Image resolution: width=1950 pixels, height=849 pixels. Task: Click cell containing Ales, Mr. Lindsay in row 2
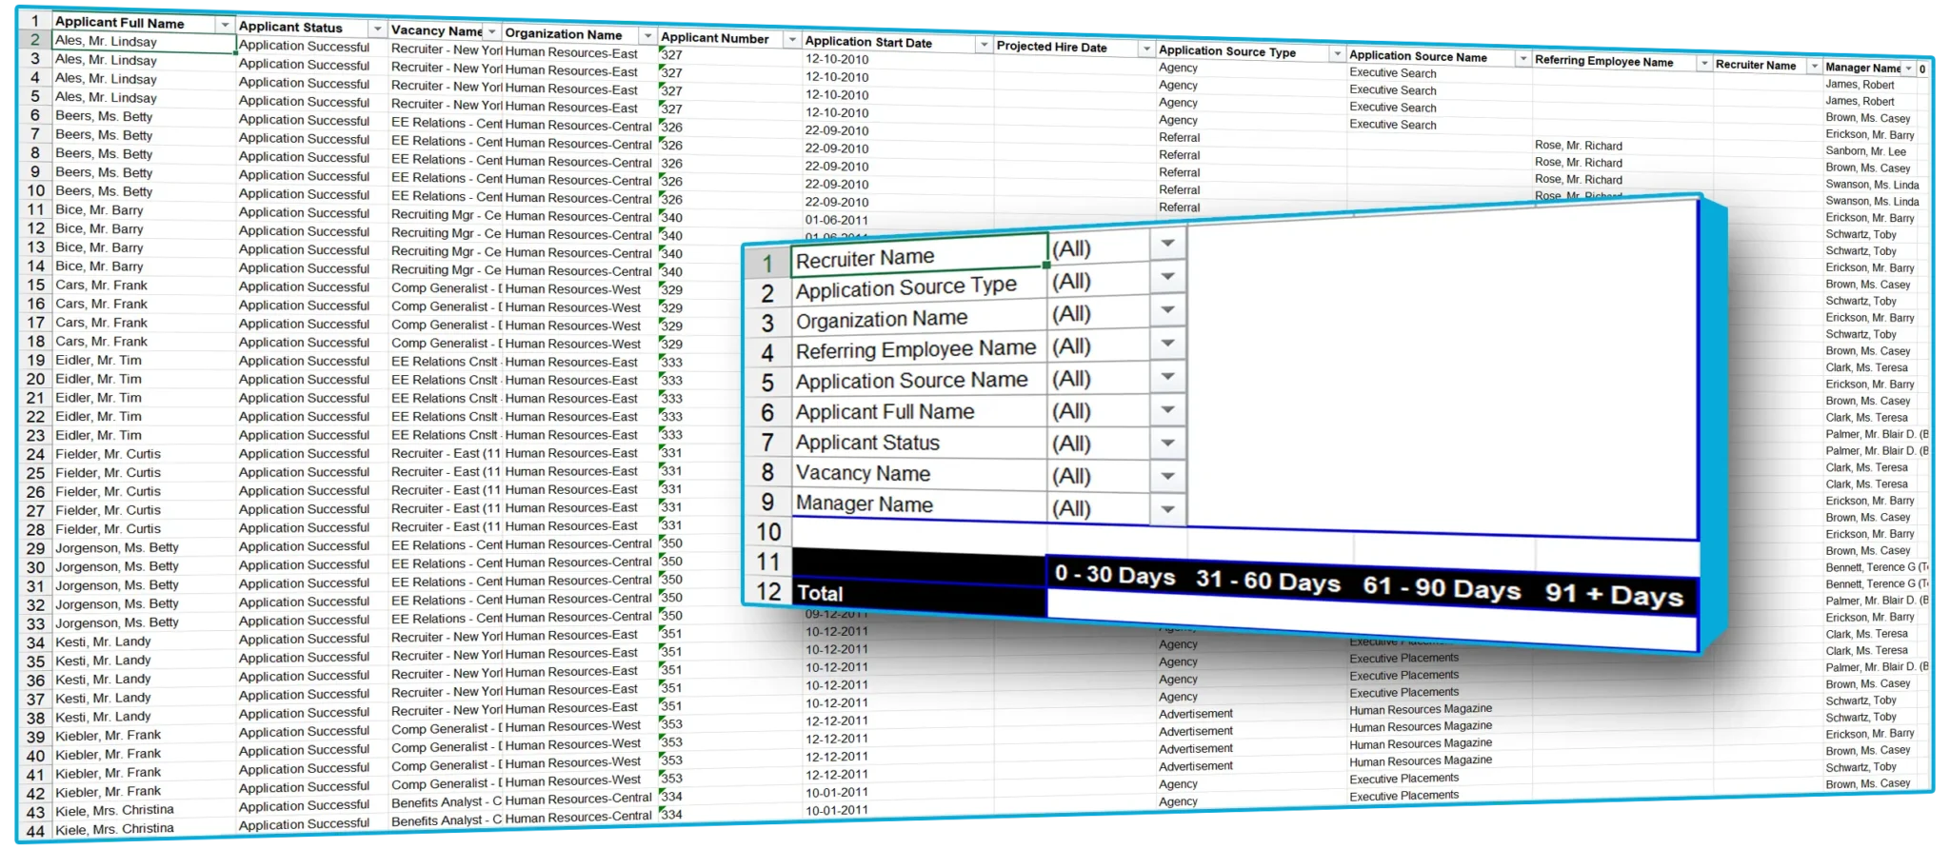click(x=143, y=42)
